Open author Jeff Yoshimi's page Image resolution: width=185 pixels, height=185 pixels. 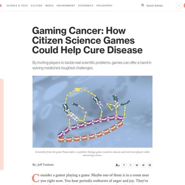tap(45, 164)
